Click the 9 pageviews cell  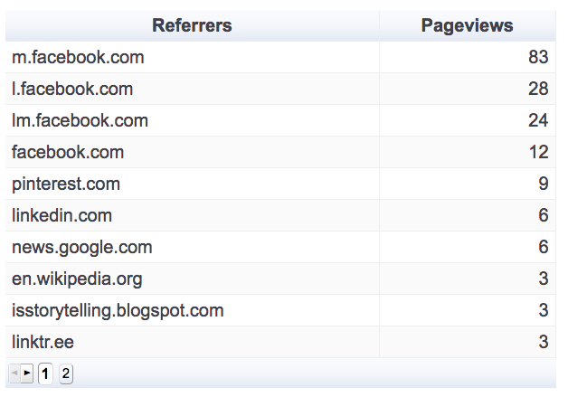543,184
